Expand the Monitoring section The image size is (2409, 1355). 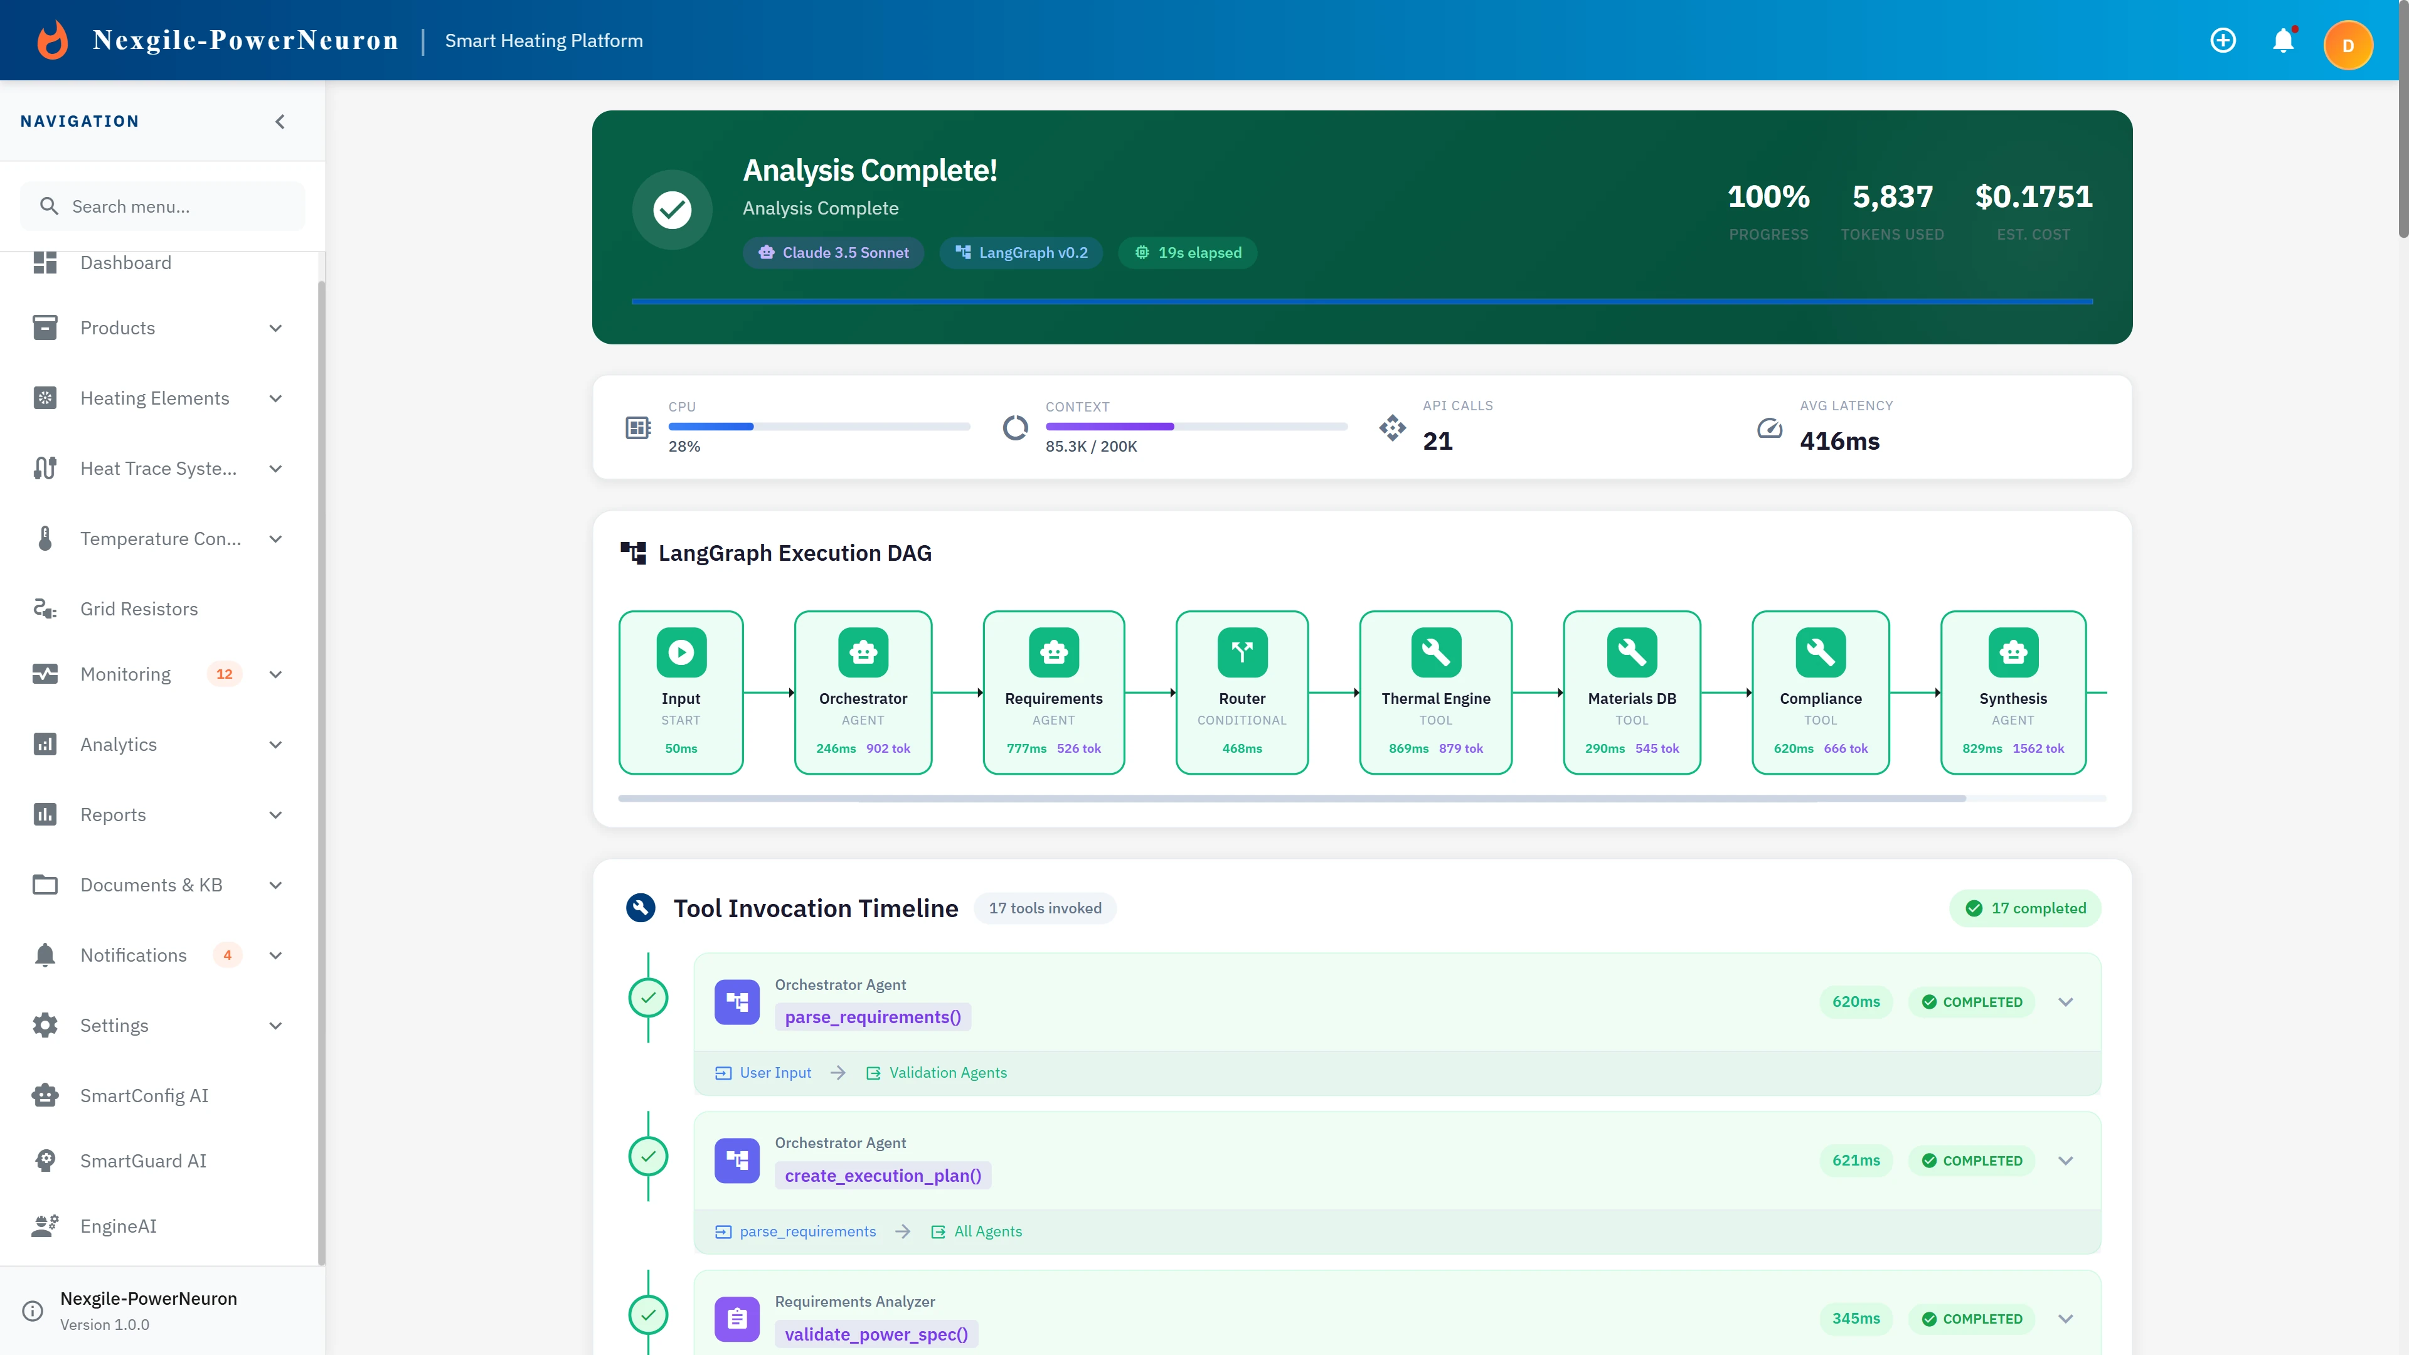pos(275,673)
